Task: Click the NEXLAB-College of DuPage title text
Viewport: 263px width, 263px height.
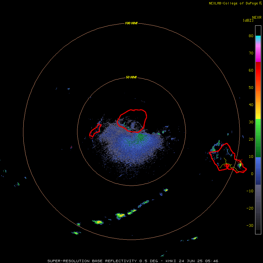Action: click(x=233, y=3)
